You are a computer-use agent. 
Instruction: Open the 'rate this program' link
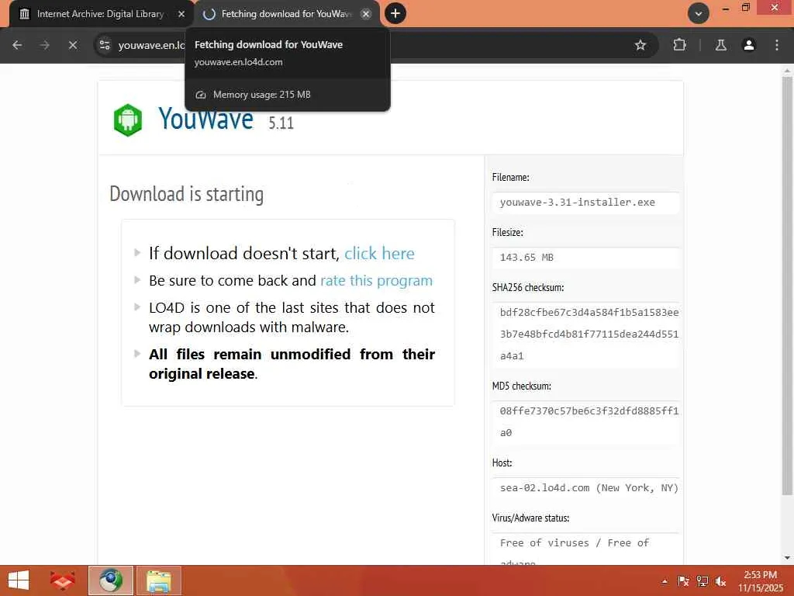pyautogui.click(x=376, y=280)
